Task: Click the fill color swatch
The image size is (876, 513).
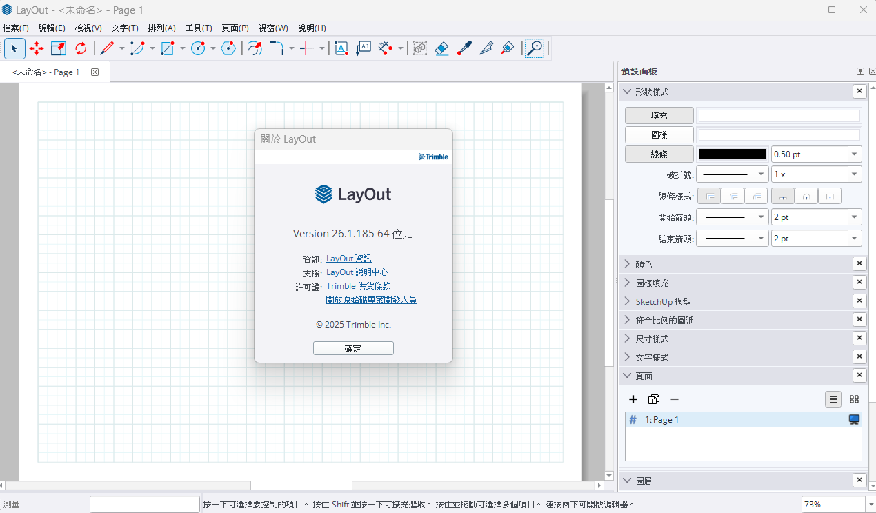Action: 779,115
